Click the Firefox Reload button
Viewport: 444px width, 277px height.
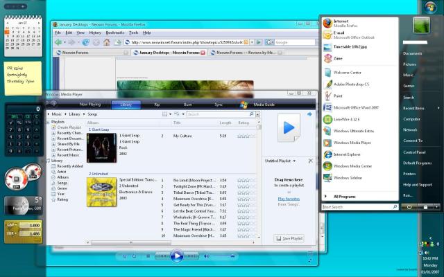pyautogui.click(x=85, y=42)
